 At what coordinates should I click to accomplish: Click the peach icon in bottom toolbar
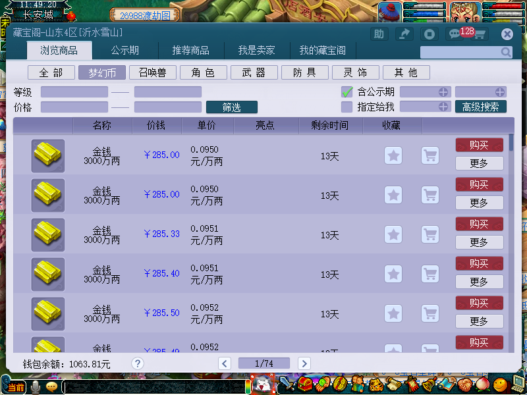484,384
